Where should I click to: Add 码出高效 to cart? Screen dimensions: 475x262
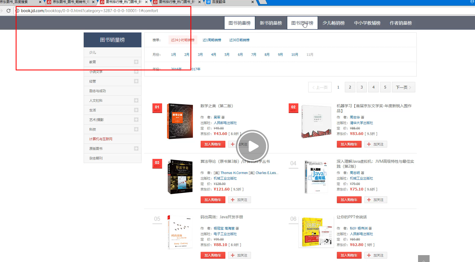pyautogui.click(x=213, y=255)
